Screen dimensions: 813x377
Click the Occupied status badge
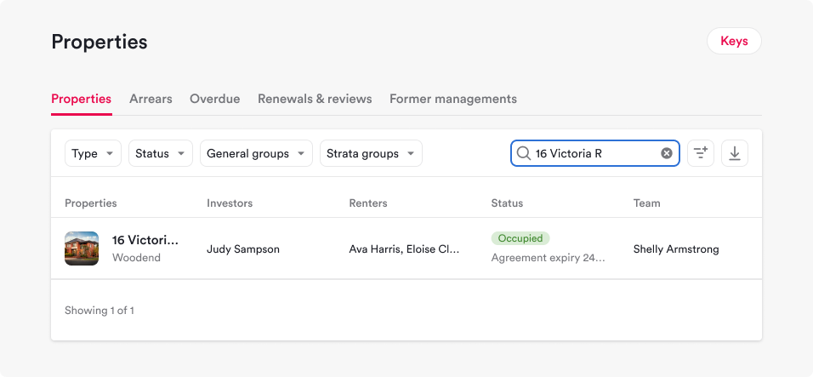[x=520, y=238]
